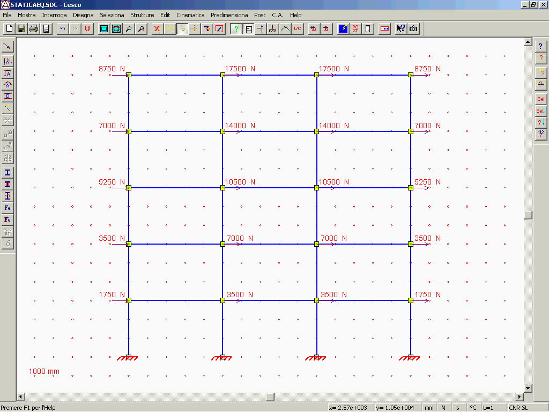Toggle the green question mark query mode
Viewport: 549px width, 412px height.
pyautogui.click(x=236, y=29)
